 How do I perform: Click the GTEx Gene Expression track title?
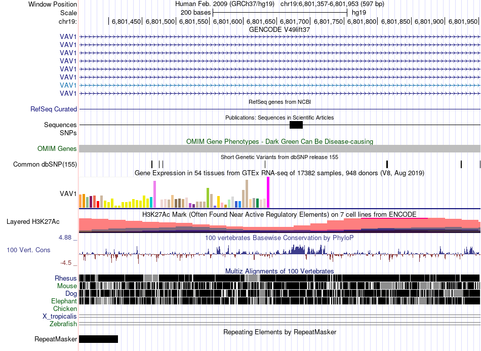click(x=279, y=173)
